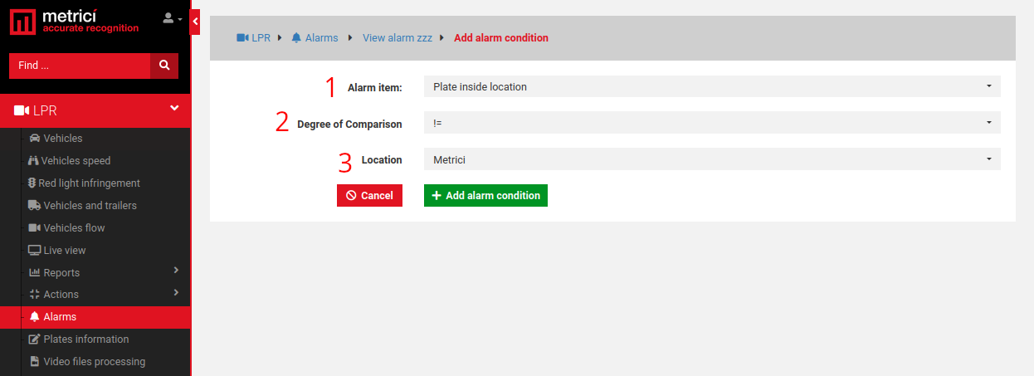Open the Degree of Comparison dropdown
The height and width of the screenshot is (376, 1034).
[x=712, y=123]
